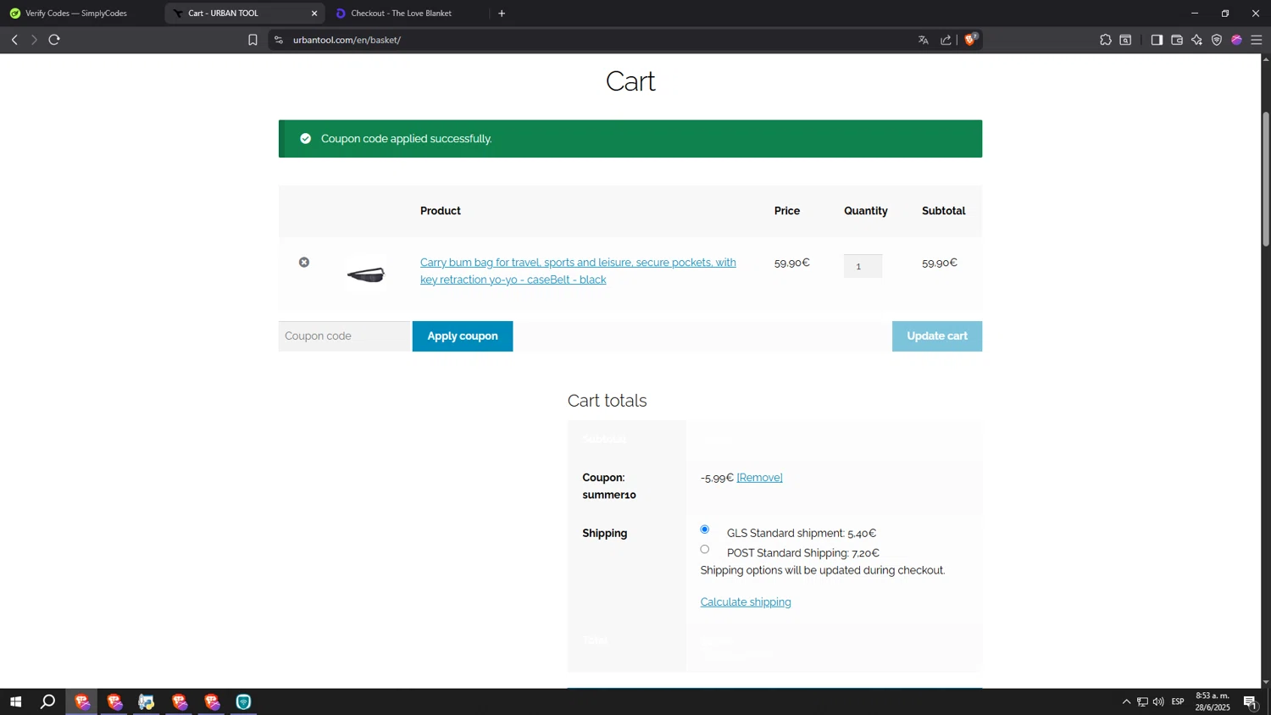Image resolution: width=1271 pixels, height=715 pixels.
Task: Open the notification center icon
Action: click(x=1250, y=701)
